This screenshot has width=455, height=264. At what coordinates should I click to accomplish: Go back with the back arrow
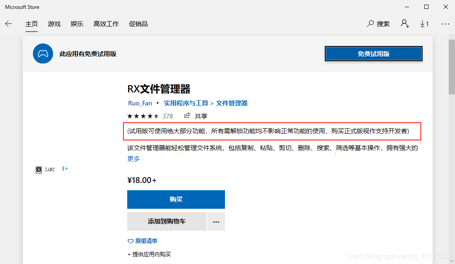9,24
